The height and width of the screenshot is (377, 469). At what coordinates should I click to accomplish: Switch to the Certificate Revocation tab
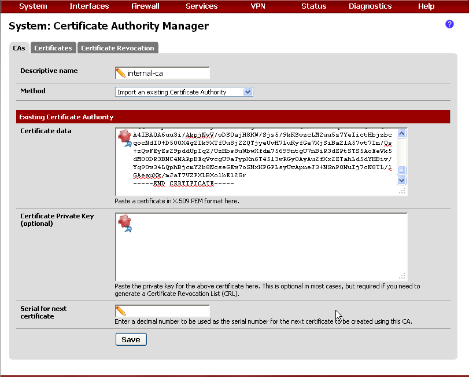pyautogui.click(x=118, y=48)
